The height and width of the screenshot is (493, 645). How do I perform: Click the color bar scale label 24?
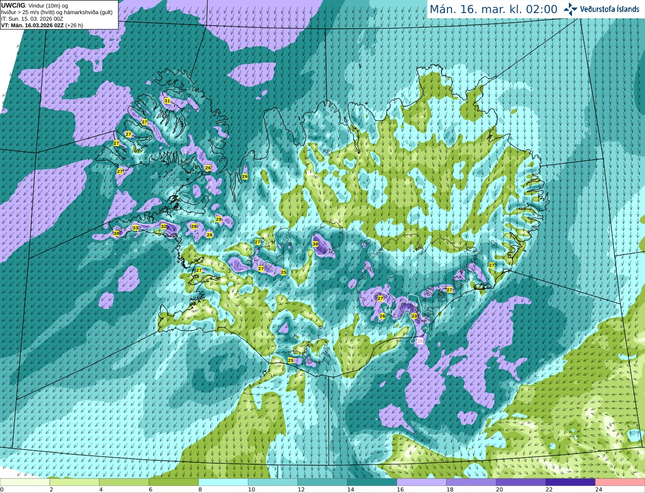click(599, 489)
